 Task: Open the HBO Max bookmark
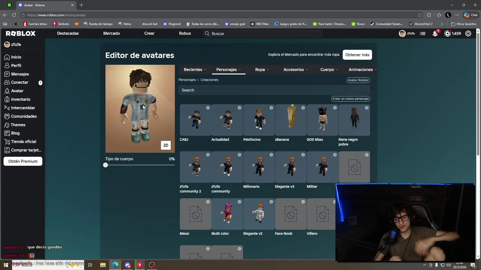[260, 24]
